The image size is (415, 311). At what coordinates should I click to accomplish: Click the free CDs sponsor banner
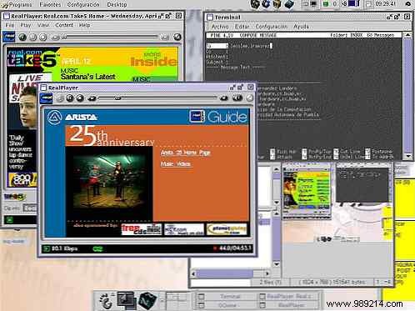tap(142, 229)
